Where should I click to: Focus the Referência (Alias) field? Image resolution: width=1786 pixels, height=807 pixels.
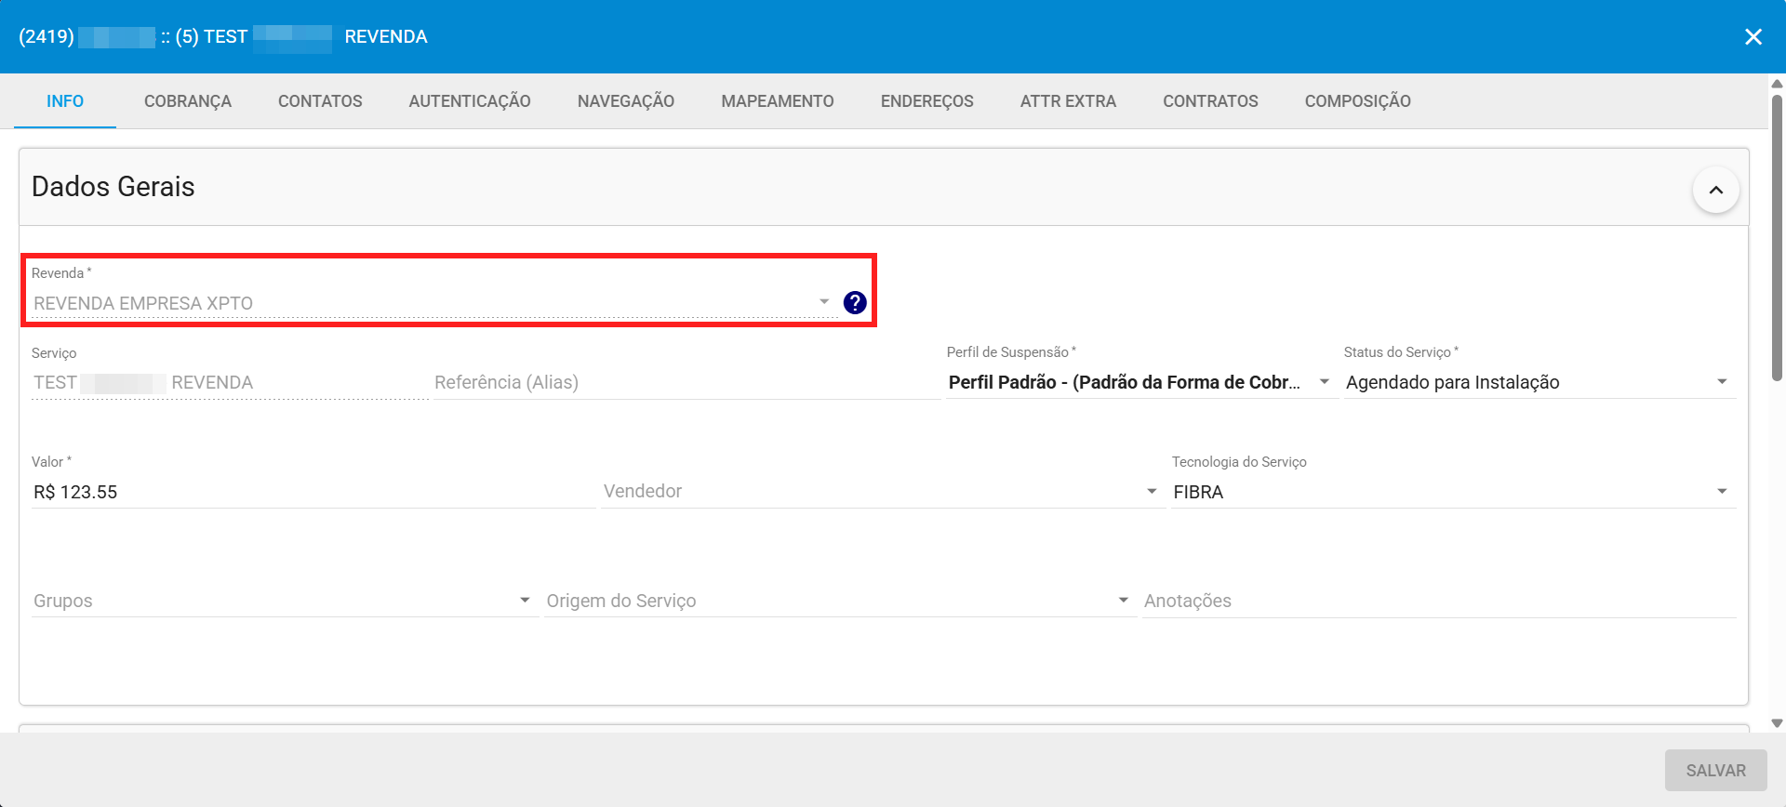[686, 382]
